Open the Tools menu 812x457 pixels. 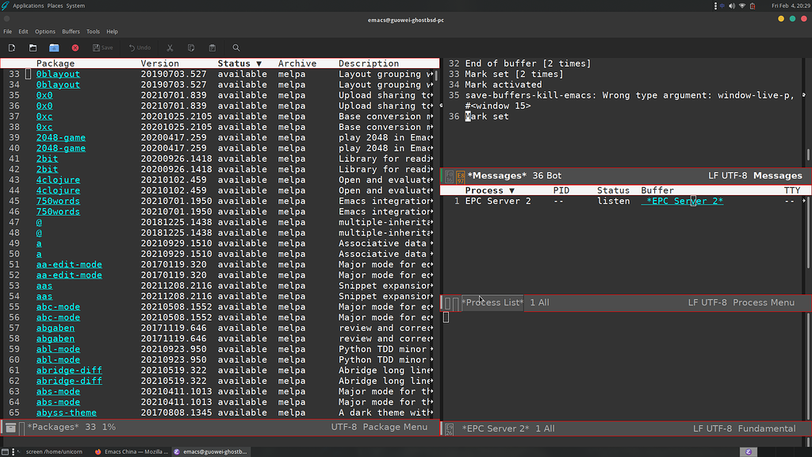pos(93,31)
